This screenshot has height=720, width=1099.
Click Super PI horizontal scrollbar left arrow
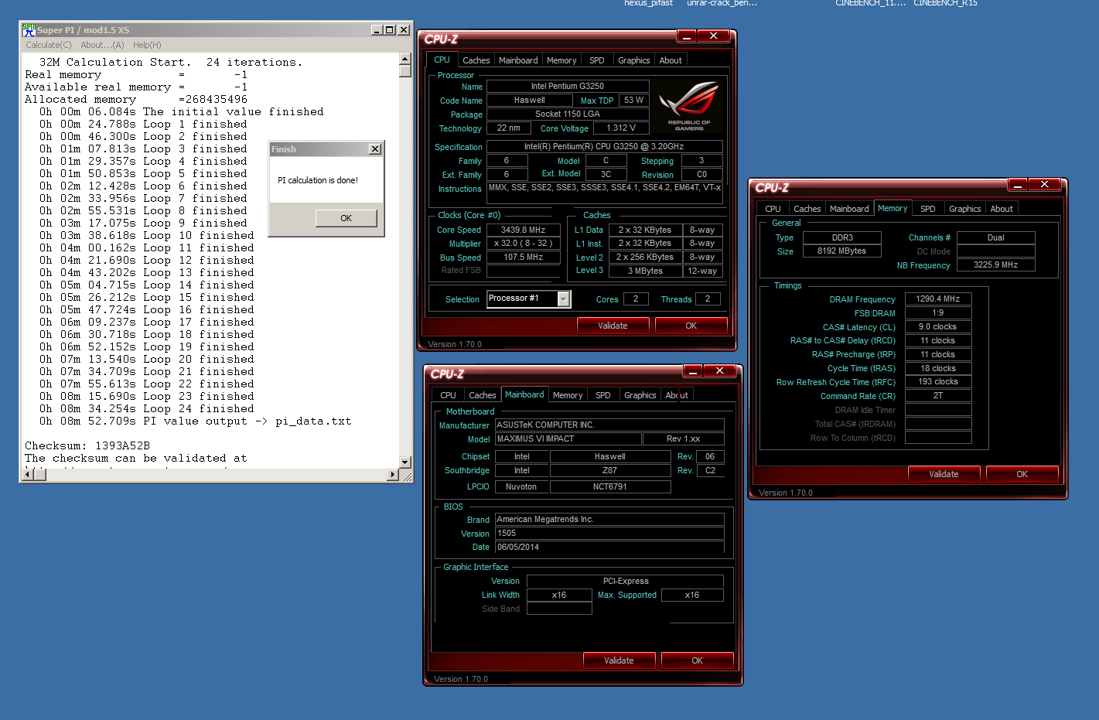click(x=29, y=474)
